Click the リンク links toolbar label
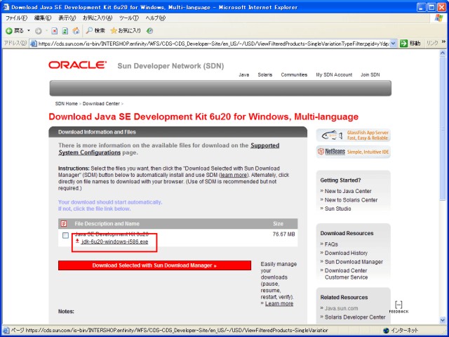 pyautogui.click(x=432, y=44)
